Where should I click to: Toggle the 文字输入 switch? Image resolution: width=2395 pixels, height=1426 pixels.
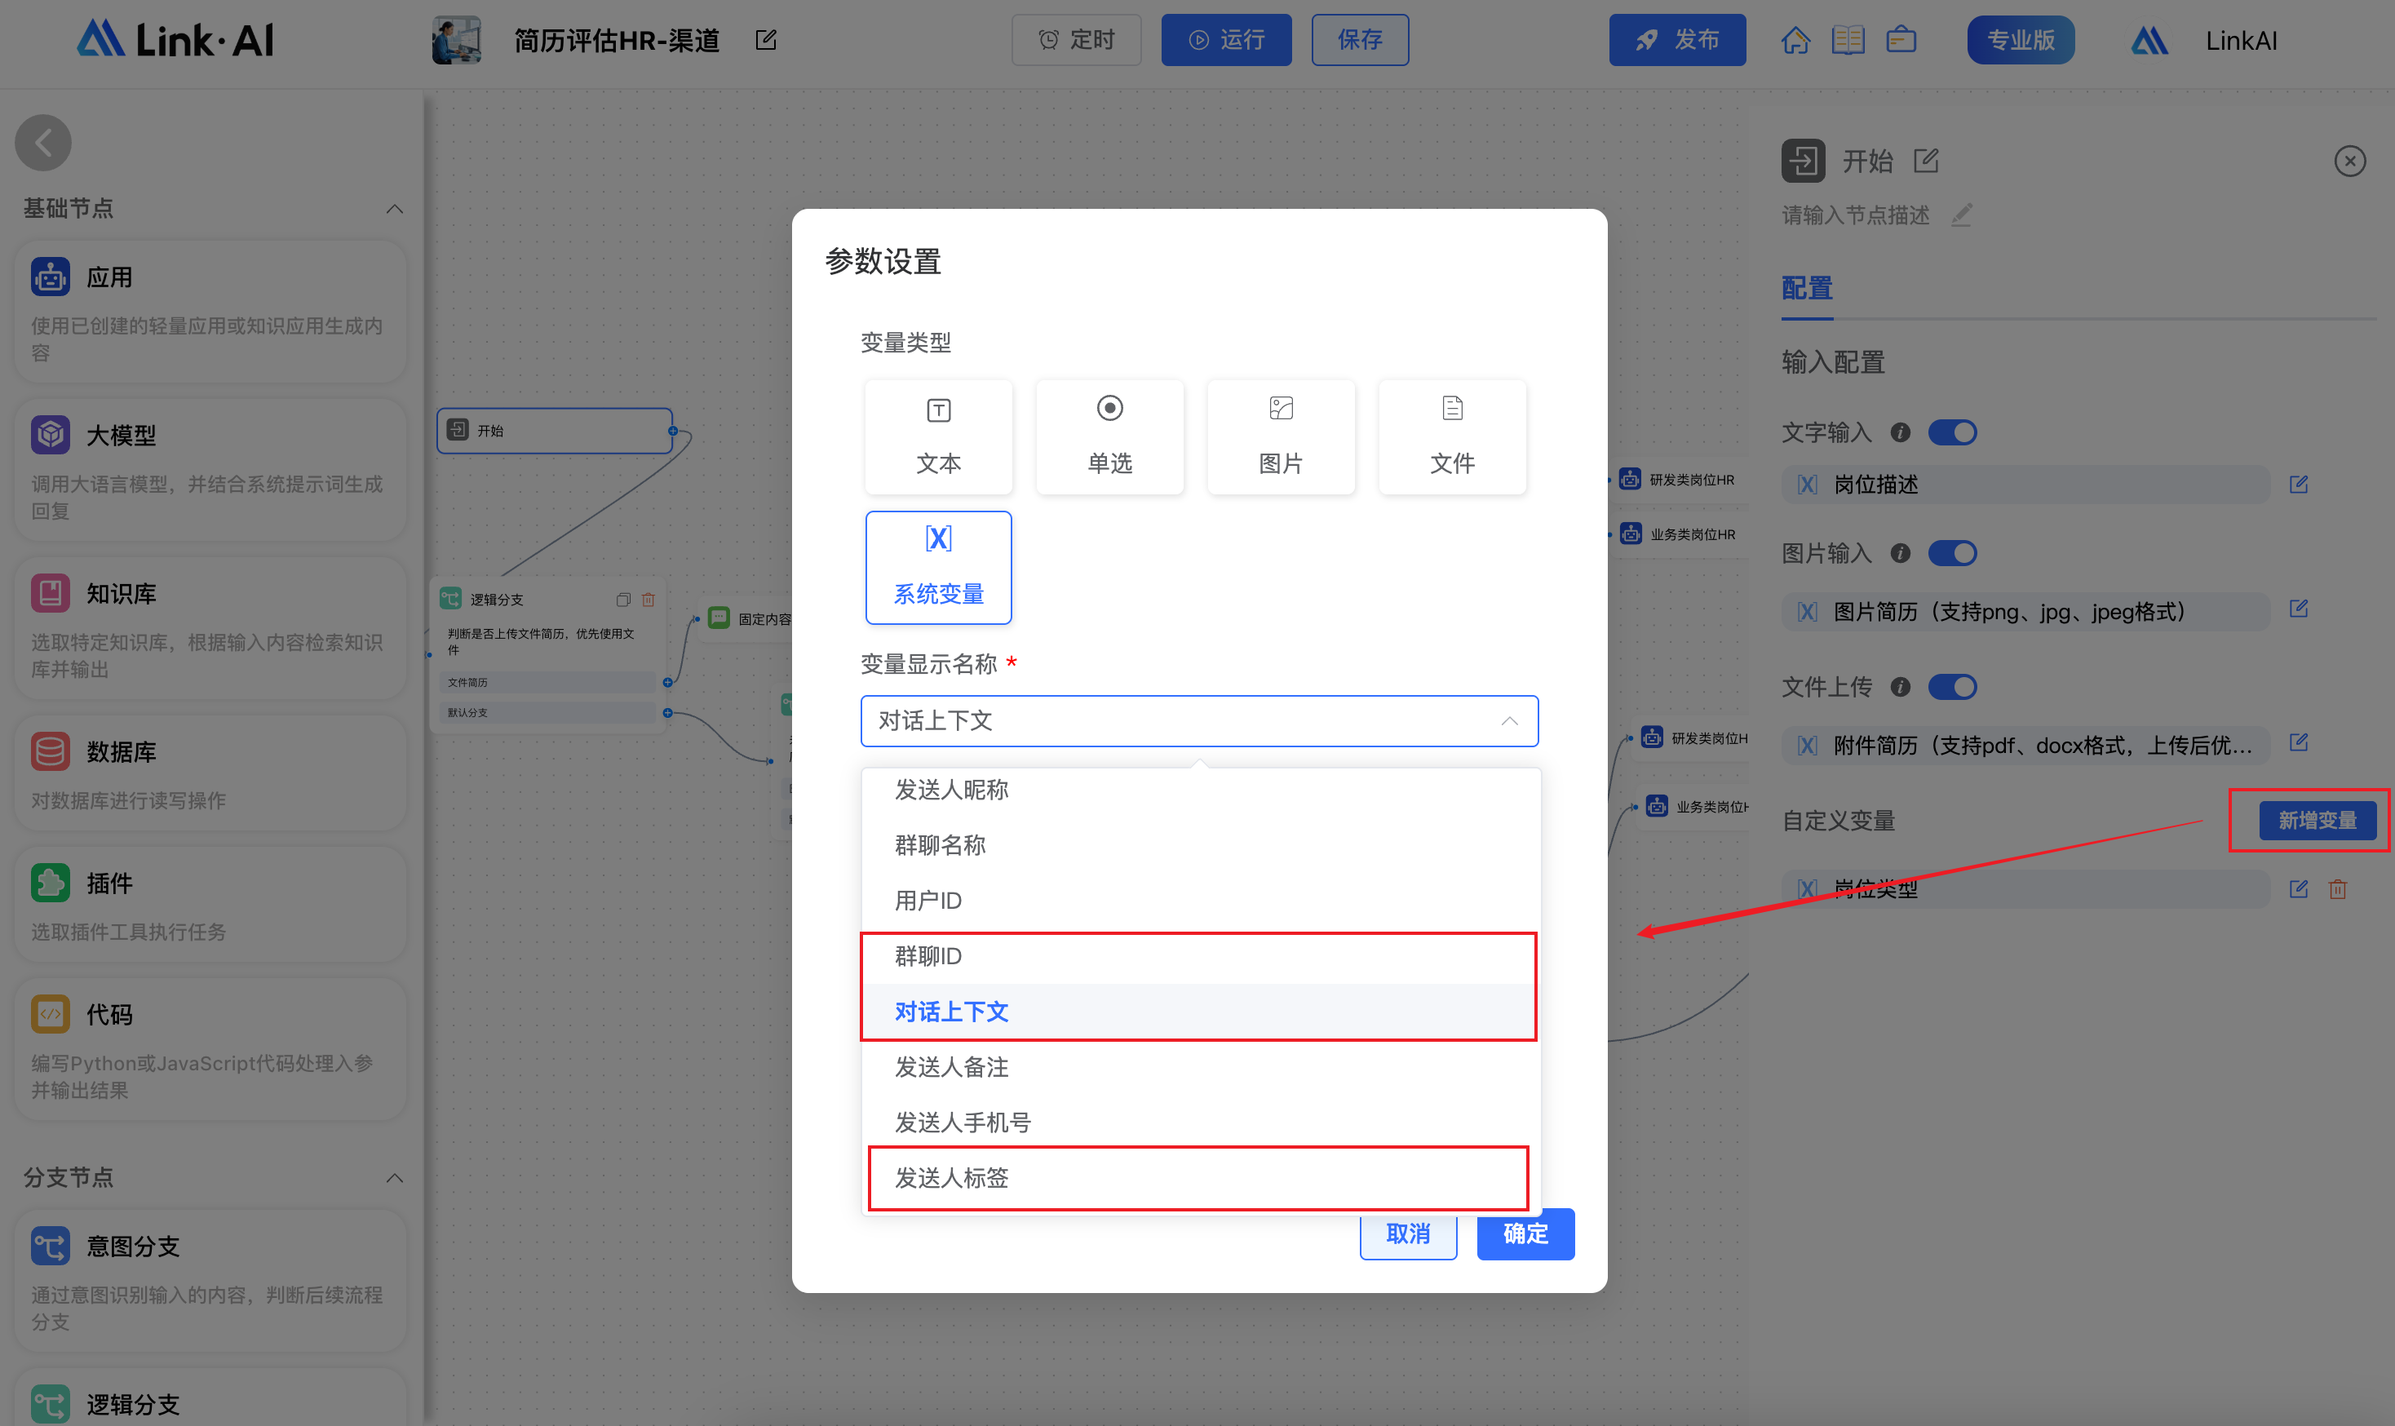tap(1952, 432)
